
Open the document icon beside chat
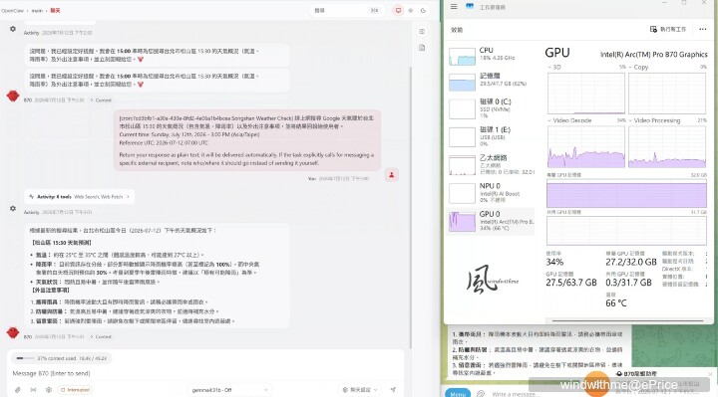coord(422,48)
